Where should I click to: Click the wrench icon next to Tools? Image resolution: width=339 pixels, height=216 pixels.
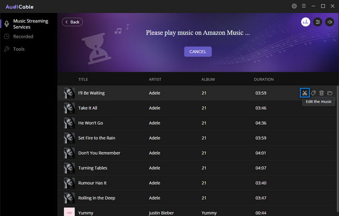click(x=7, y=49)
